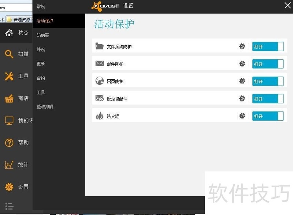Open gear settings for 邮件防护

242,64
